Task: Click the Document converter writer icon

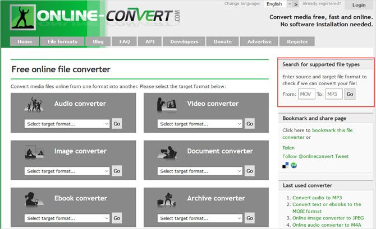Action: pos(168,152)
